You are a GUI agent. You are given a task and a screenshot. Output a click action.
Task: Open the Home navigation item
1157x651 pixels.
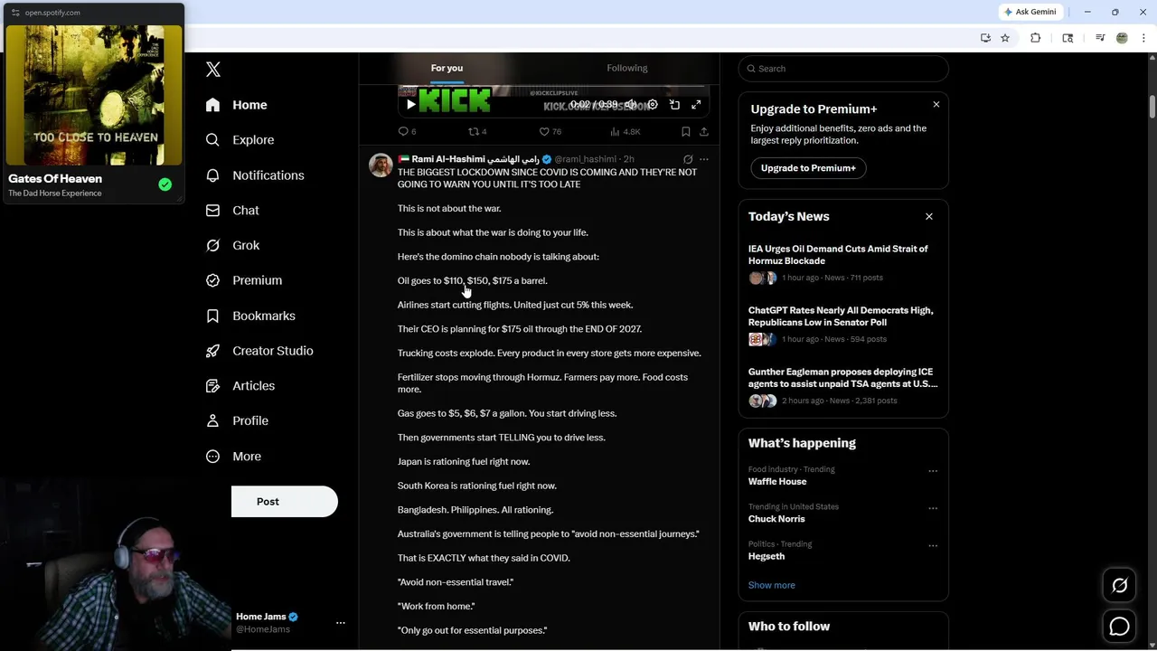click(x=236, y=105)
